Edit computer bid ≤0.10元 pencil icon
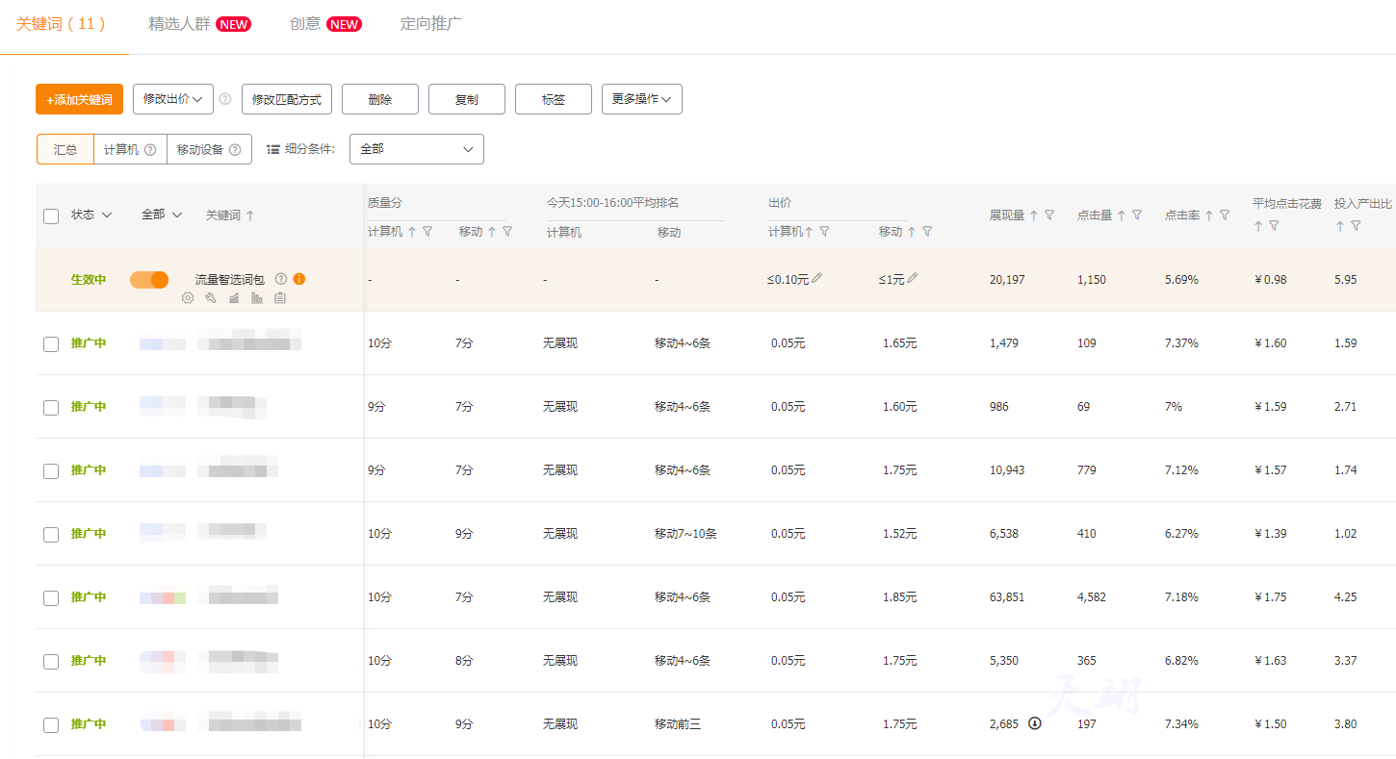This screenshot has height=759, width=1396. (x=816, y=278)
